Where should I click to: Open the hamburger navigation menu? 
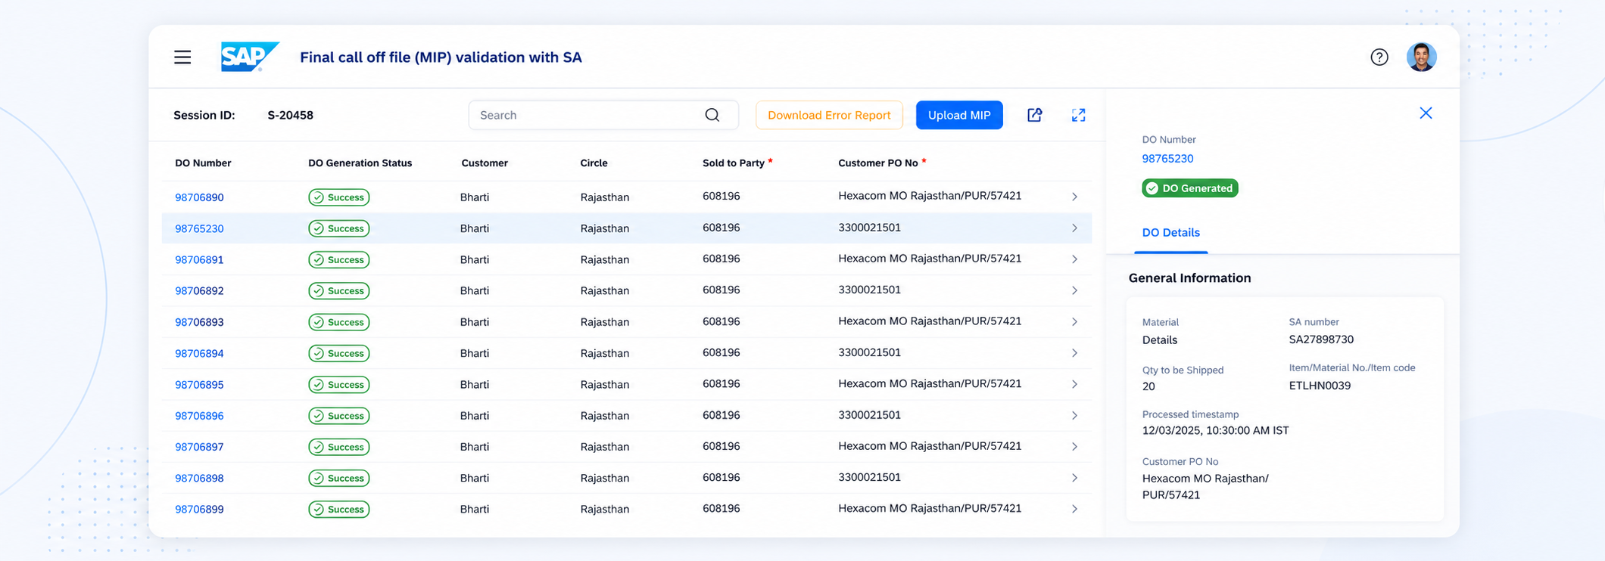(x=182, y=57)
